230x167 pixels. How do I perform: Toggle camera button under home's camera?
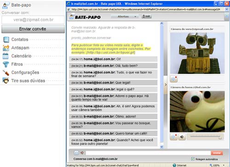[x=173, y=137]
